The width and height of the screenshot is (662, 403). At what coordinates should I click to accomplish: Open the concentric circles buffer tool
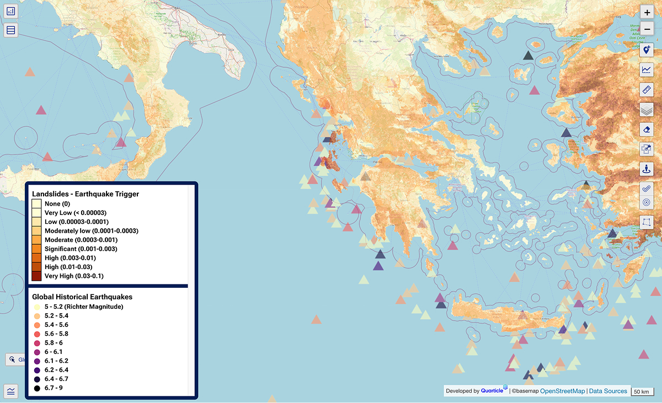click(646, 202)
